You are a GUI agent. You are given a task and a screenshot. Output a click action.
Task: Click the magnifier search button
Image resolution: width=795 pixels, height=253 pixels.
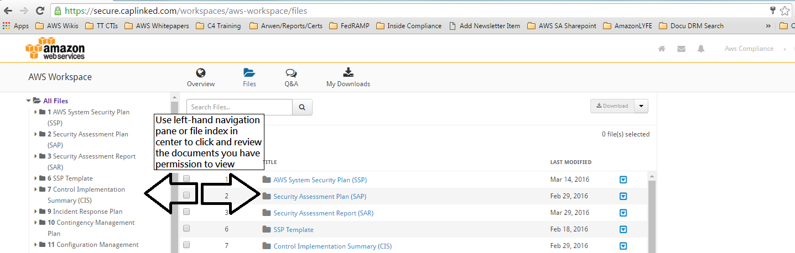302,107
